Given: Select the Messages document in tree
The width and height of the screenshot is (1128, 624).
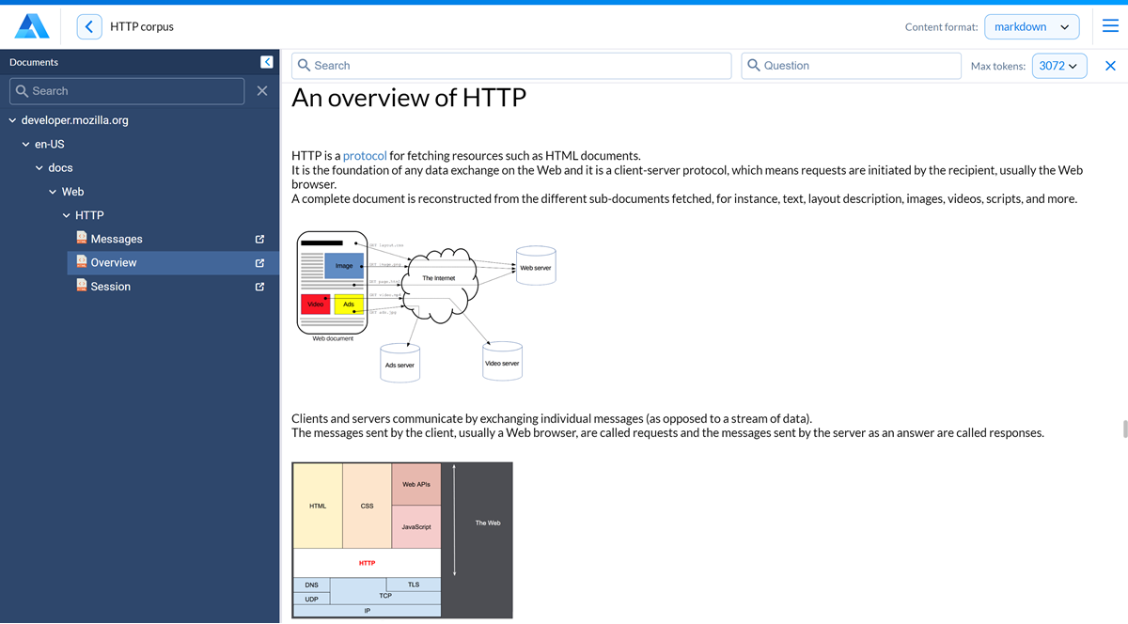Looking at the screenshot, I should click(x=117, y=240).
